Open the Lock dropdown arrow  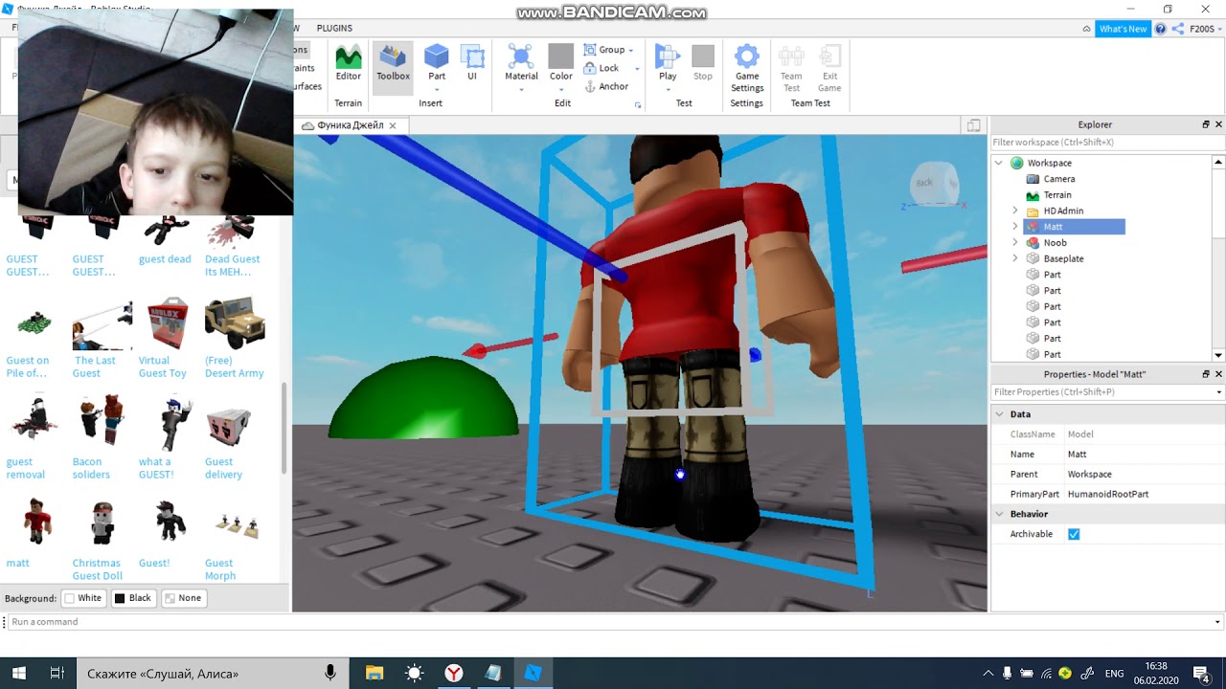tap(637, 69)
